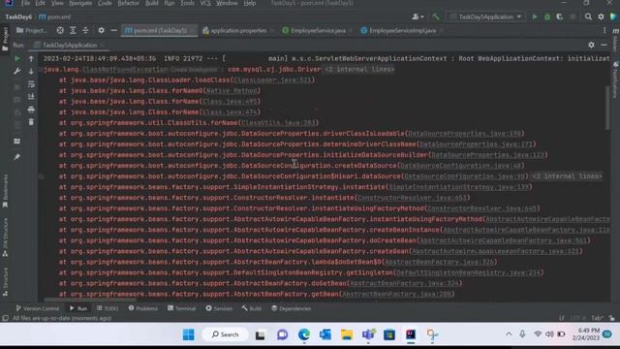Follow ClassLoader.java:521 stack trace link

(273, 79)
